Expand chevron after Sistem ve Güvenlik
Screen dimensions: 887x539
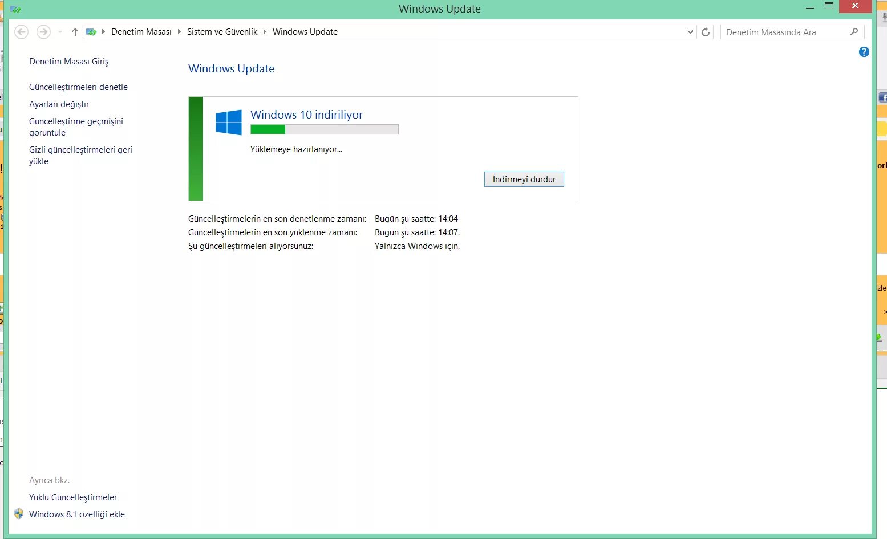point(265,32)
